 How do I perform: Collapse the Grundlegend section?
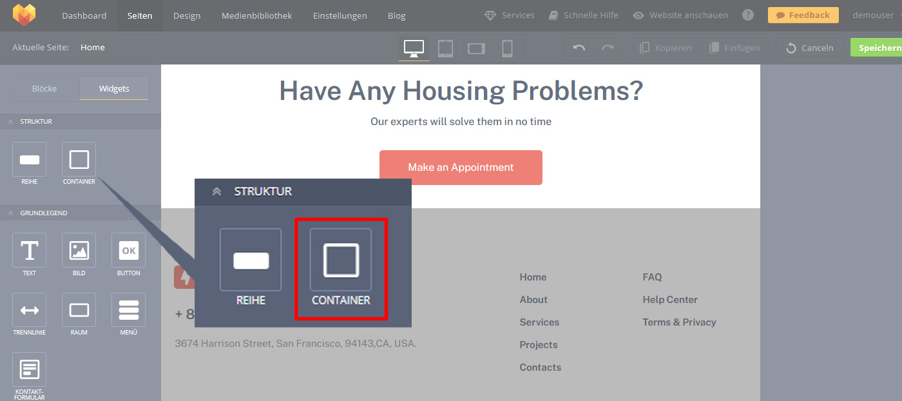(11, 213)
